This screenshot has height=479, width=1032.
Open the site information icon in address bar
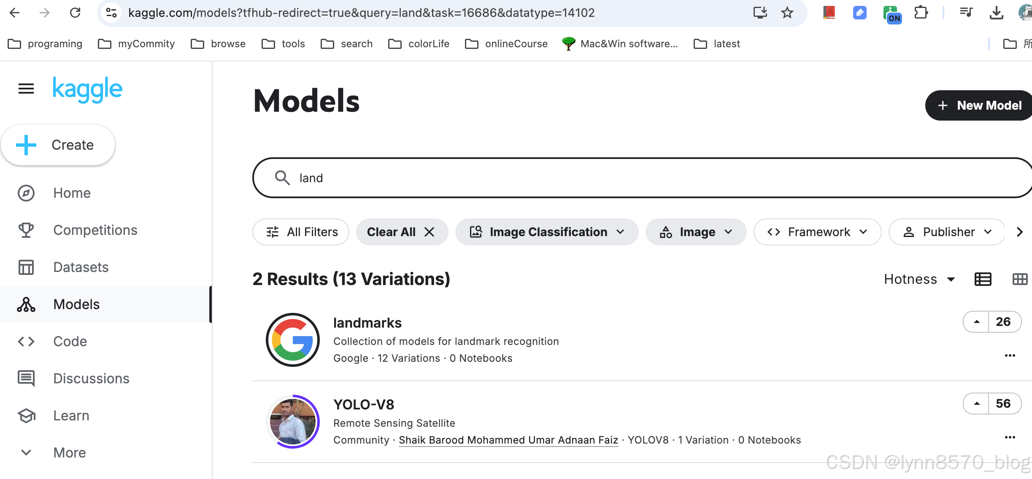[x=111, y=13]
